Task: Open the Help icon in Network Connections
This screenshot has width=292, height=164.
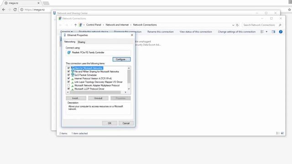Action: click(x=281, y=32)
